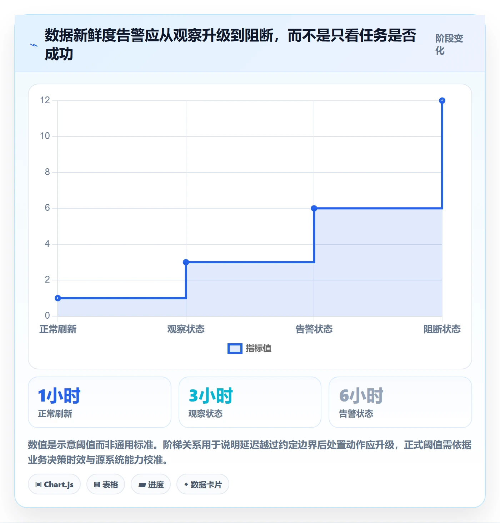The image size is (500, 523).
Task: Click the y-axis value 8
Action: click(47, 172)
